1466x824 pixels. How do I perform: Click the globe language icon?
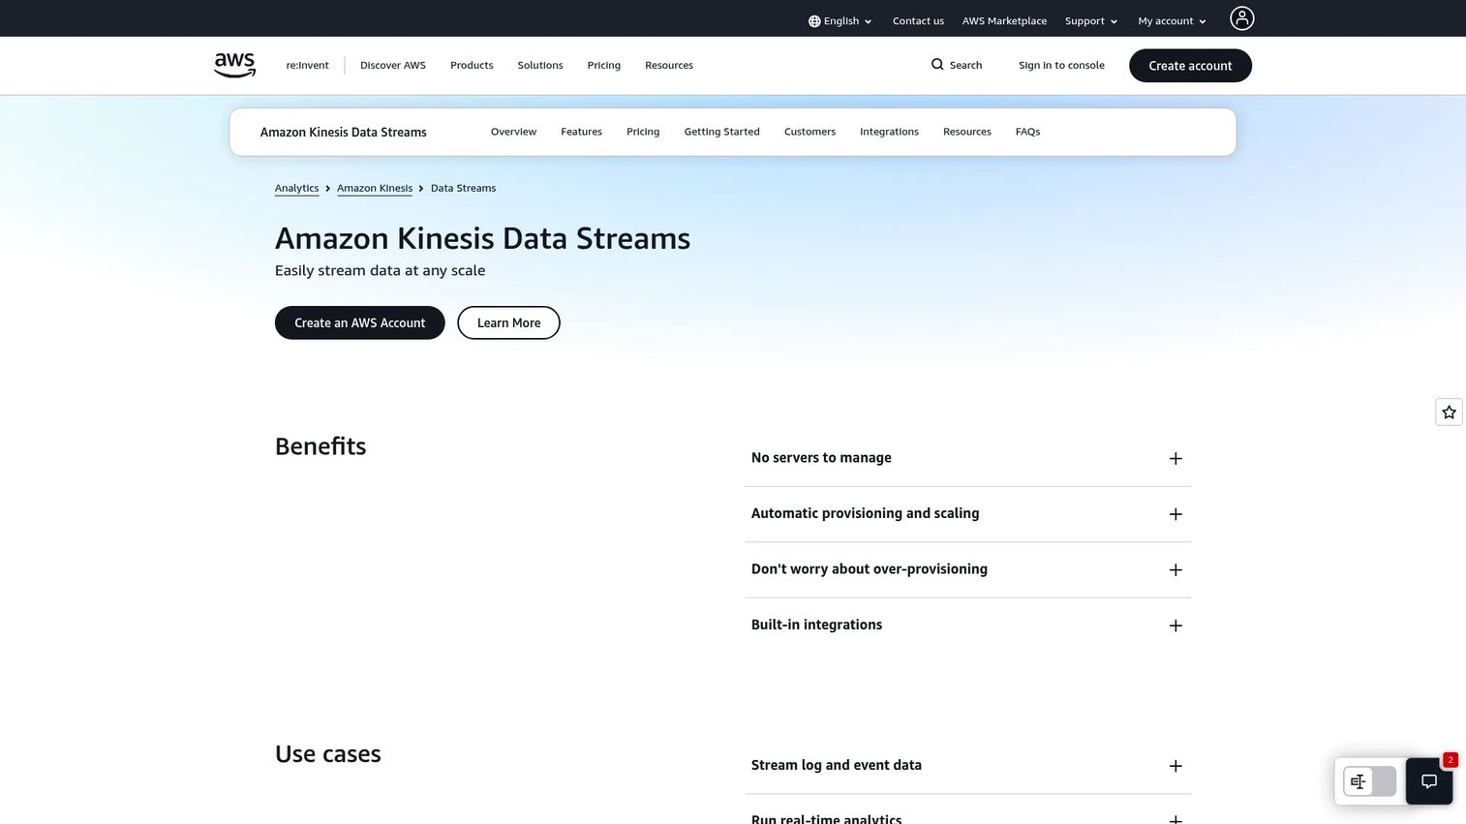[x=814, y=21]
